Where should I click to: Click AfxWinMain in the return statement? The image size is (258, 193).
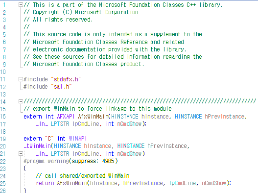point(72,183)
